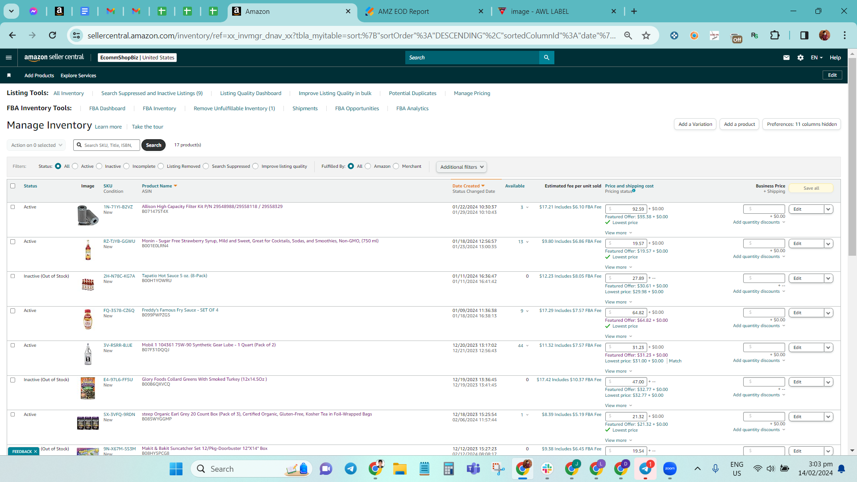Open Zoom from the taskbar
This screenshot has width=857, height=482.
tap(670, 469)
